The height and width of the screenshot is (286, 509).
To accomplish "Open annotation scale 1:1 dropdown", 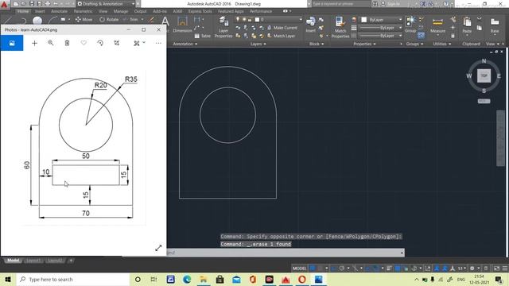I will (x=462, y=269).
